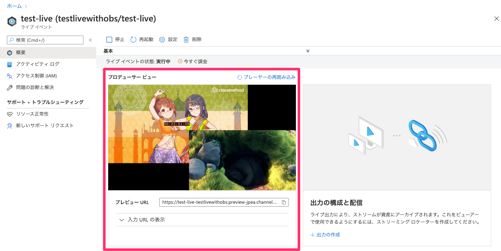
Task: Reload the player via プレーヤーの再読み込み
Action: coord(266,77)
